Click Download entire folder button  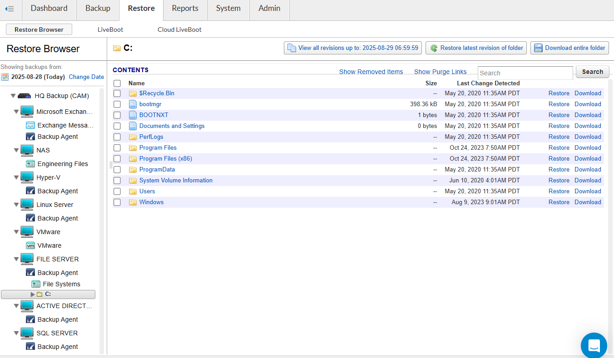569,48
